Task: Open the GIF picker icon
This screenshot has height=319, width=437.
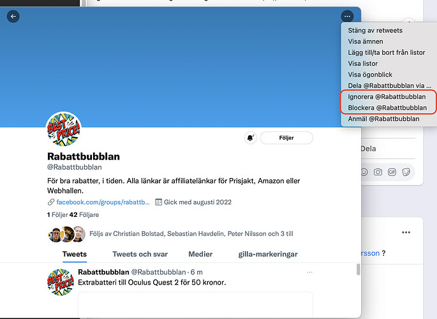Action: point(392,172)
